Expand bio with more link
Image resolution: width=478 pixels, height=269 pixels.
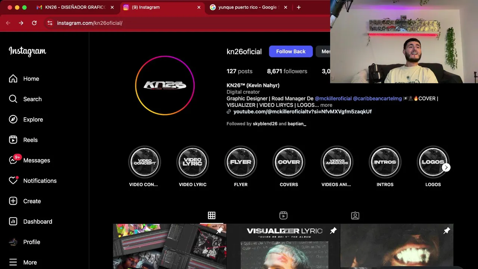pyautogui.click(x=326, y=105)
